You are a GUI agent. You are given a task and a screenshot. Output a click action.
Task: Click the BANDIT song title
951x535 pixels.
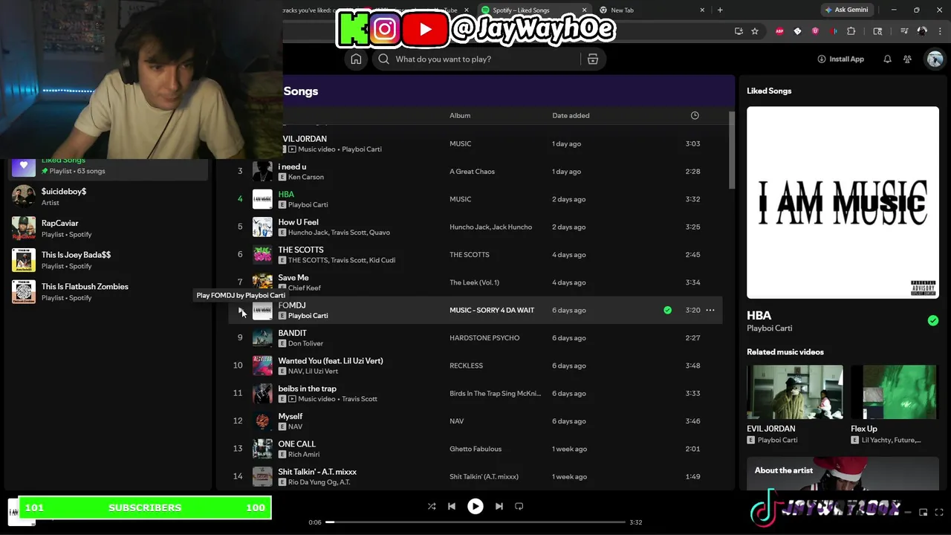[x=292, y=334]
